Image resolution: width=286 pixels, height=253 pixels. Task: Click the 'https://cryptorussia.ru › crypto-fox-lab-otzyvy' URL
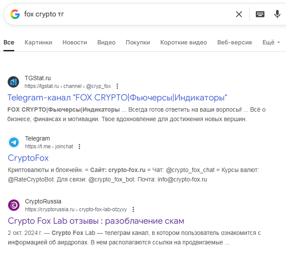(x=76, y=209)
